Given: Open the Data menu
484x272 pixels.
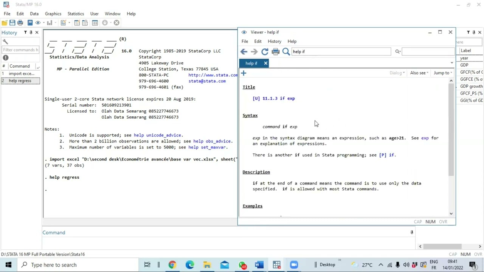Looking at the screenshot, I should pos(34,14).
